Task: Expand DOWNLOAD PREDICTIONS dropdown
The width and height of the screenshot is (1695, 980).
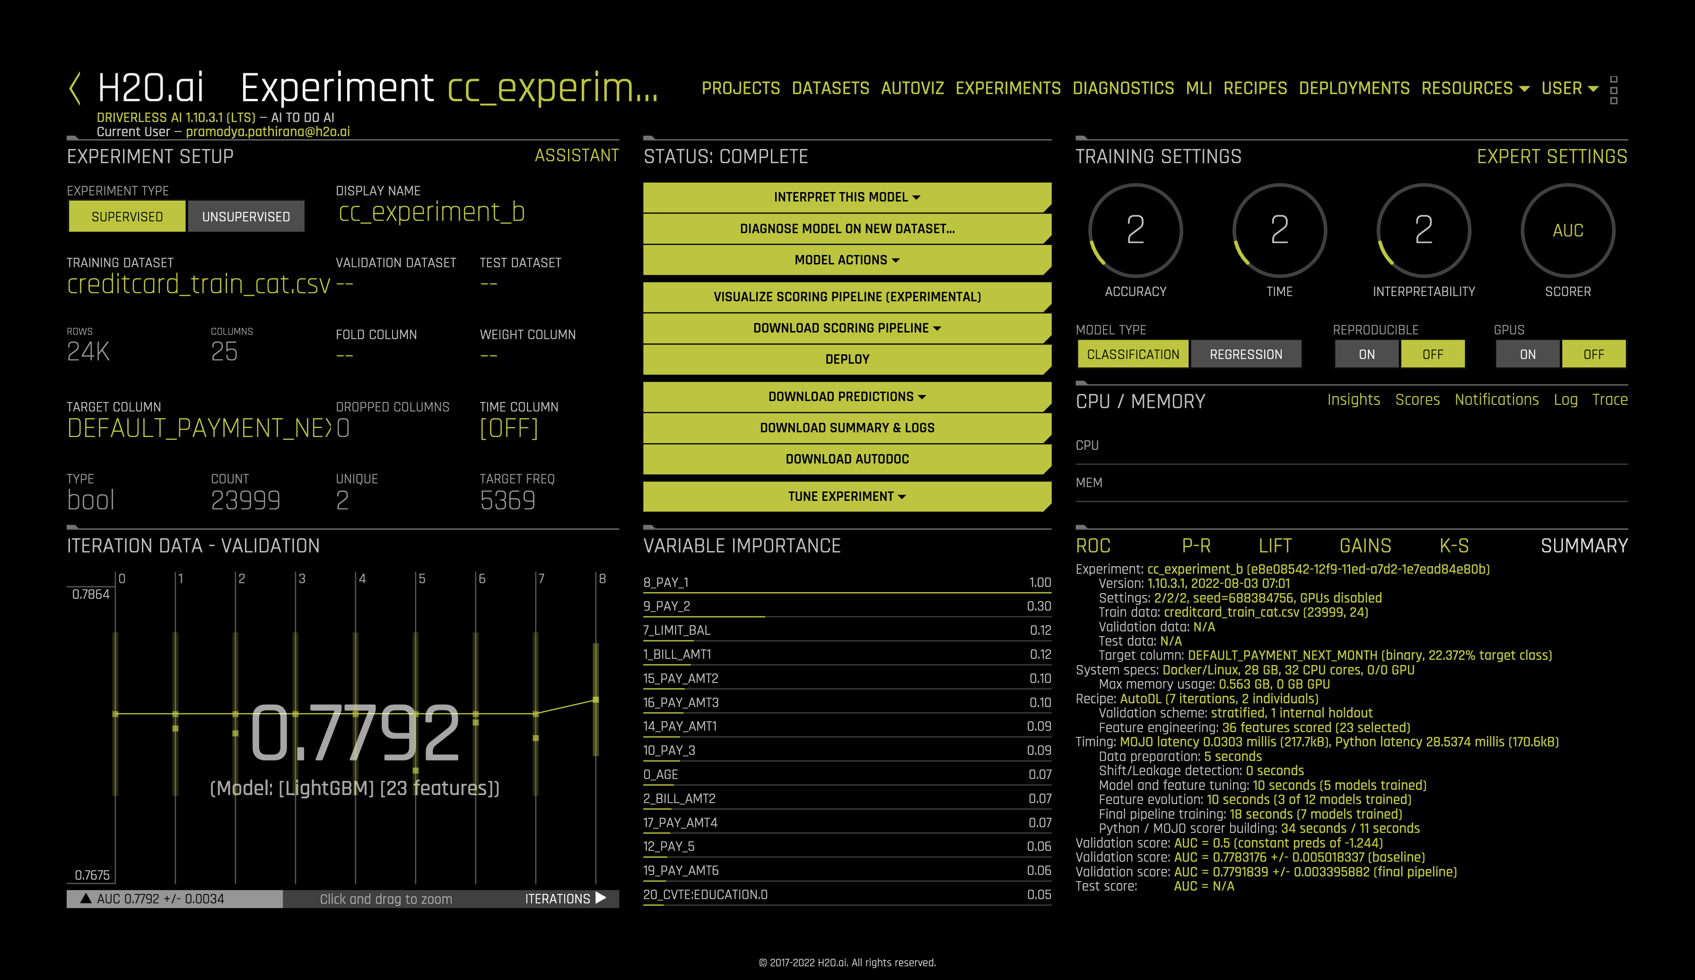Action: point(847,396)
